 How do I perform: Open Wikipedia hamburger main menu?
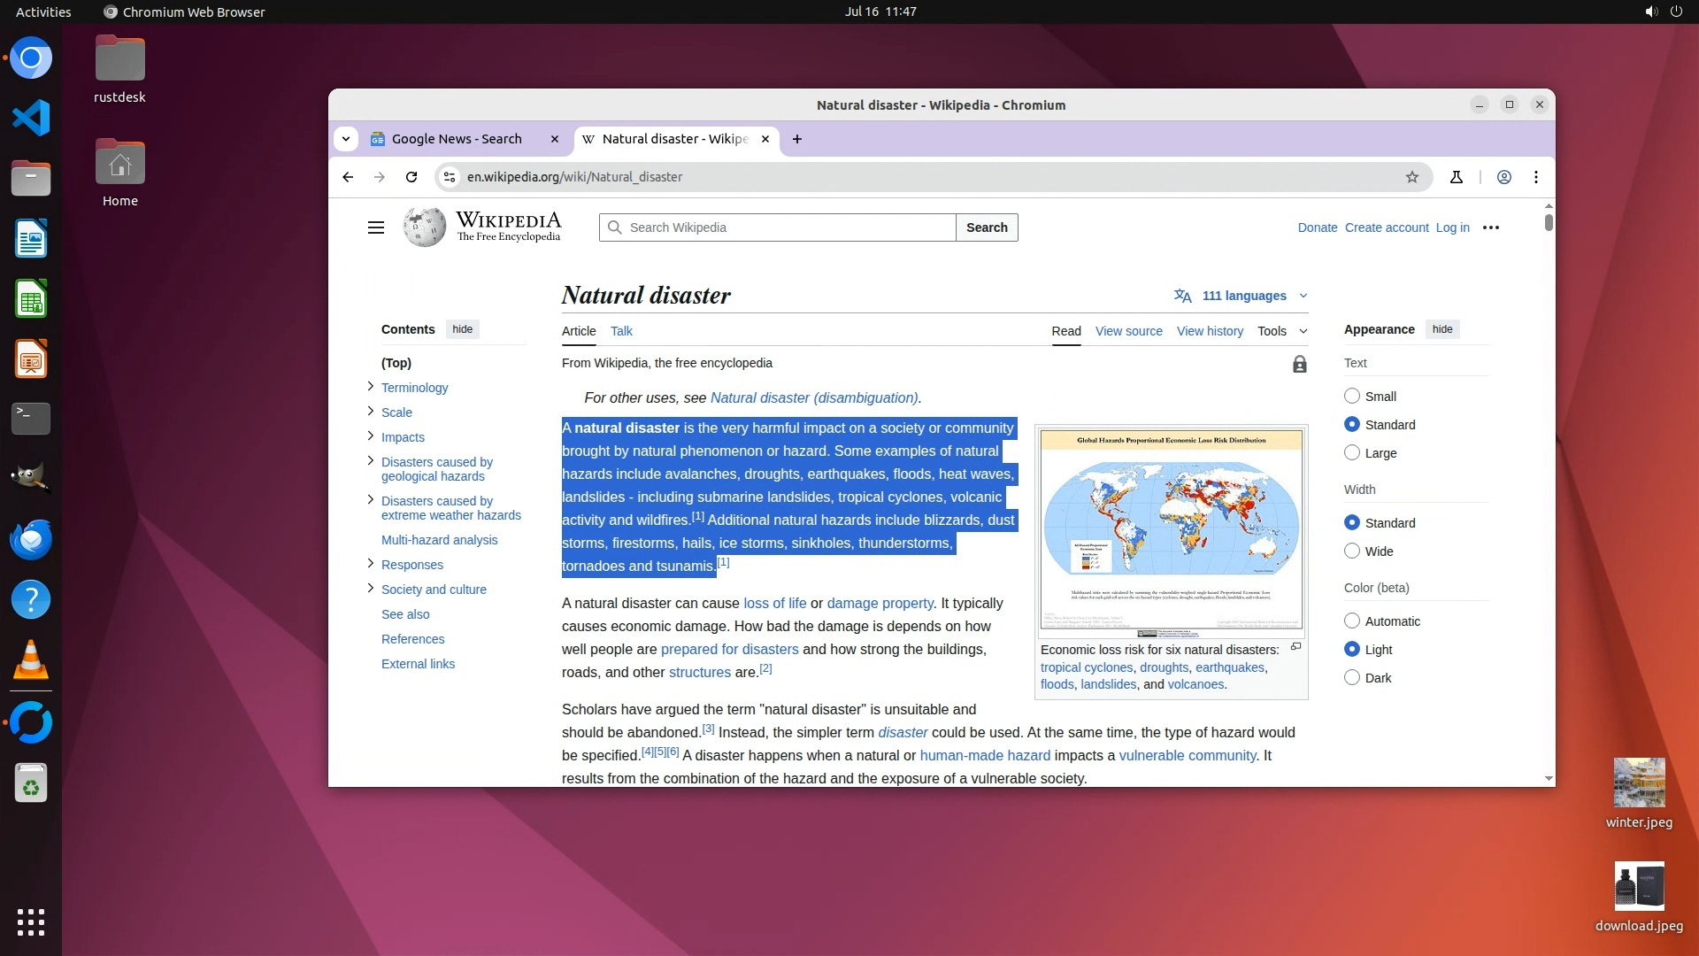coord(376,227)
